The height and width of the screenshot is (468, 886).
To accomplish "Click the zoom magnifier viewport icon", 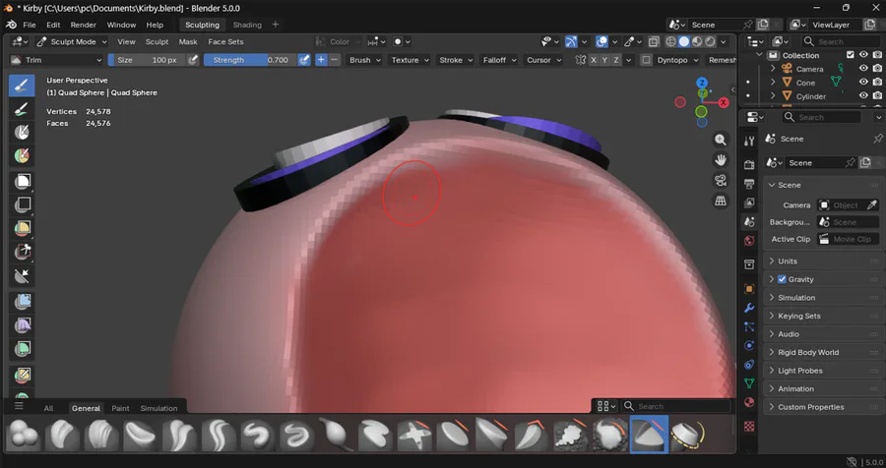I will point(721,140).
